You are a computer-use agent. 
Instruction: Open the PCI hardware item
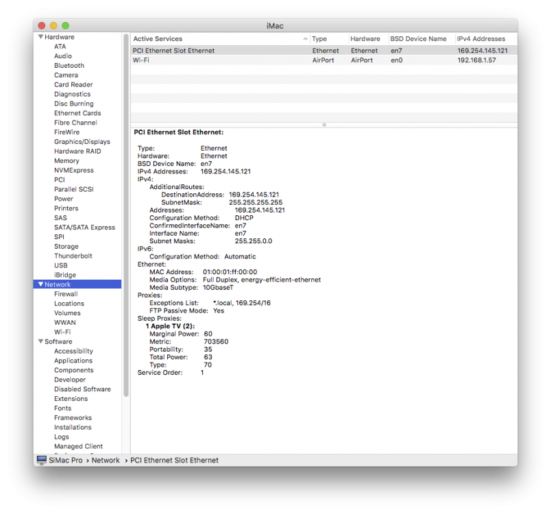click(x=60, y=180)
